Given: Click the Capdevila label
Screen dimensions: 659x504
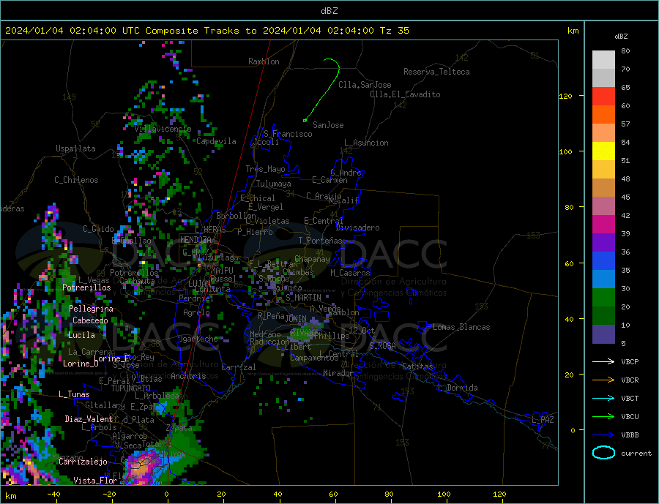Looking at the screenshot, I should pyautogui.click(x=217, y=141).
